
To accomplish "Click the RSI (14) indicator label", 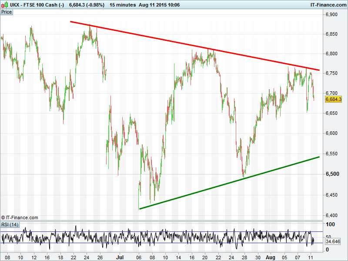I will tap(10, 224).
